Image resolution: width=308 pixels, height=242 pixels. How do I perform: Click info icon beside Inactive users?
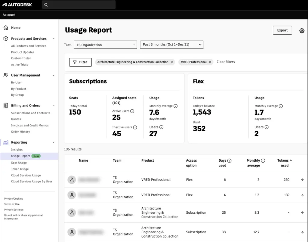click(x=135, y=127)
